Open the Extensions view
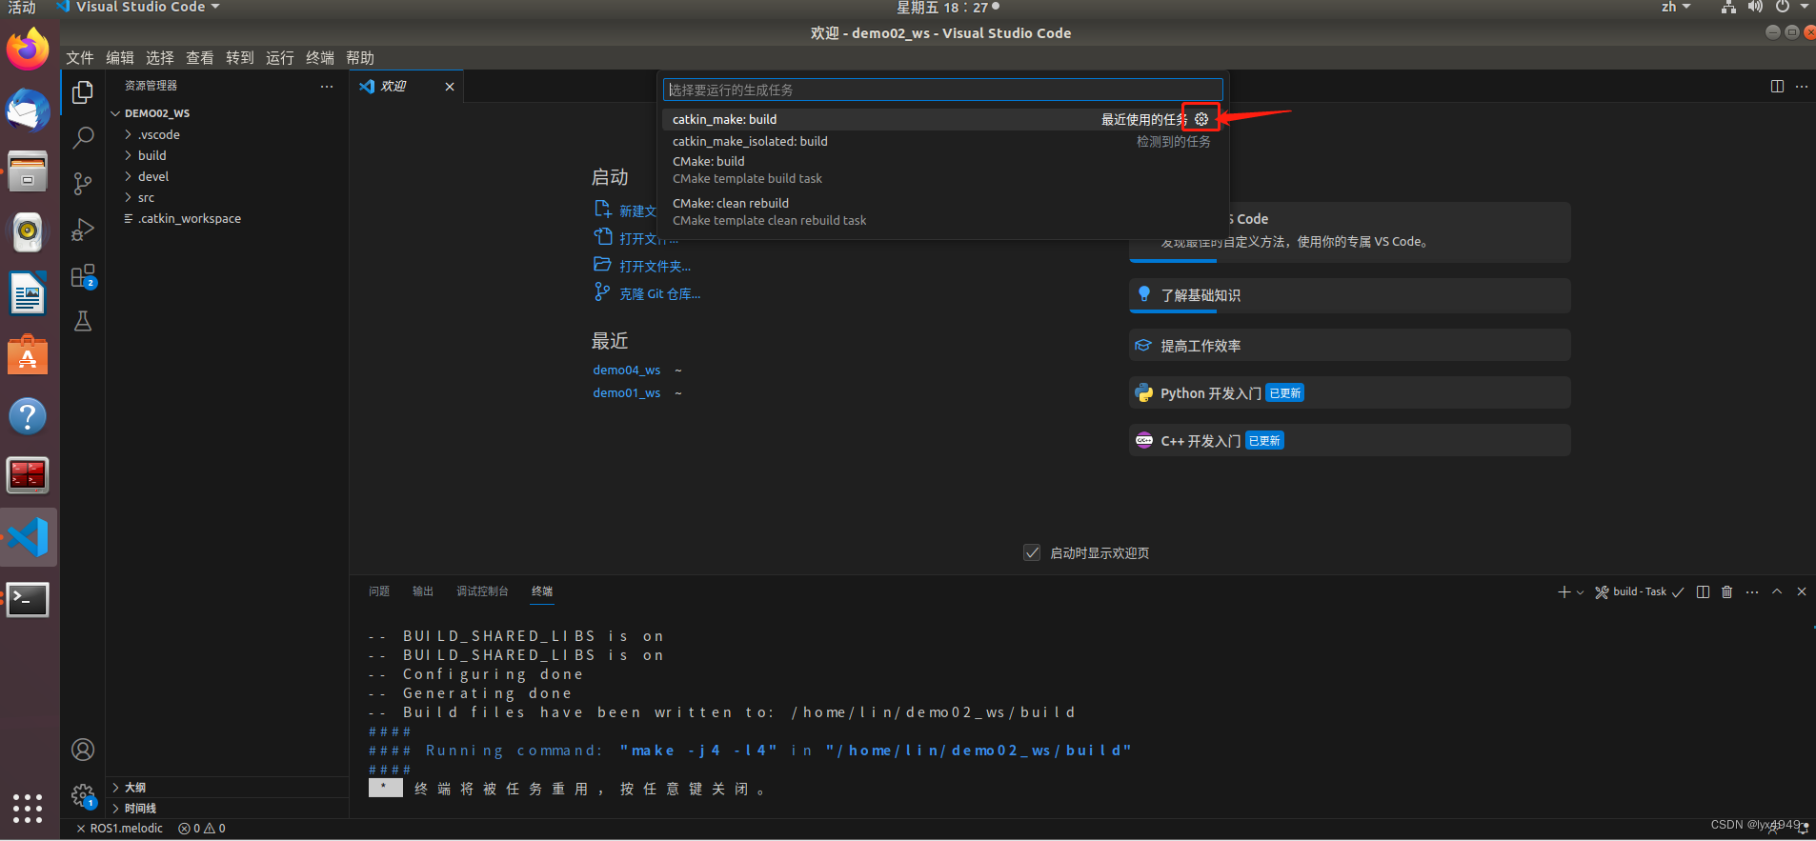Viewport: 1816px width, 841px height. click(83, 276)
